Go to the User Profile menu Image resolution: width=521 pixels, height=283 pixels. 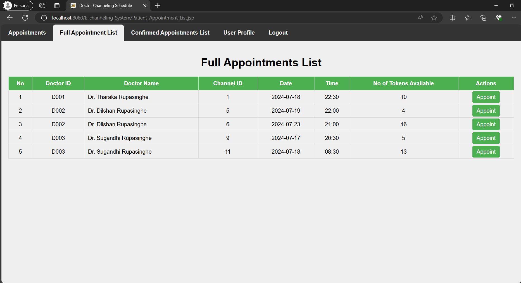(x=239, y=33)
